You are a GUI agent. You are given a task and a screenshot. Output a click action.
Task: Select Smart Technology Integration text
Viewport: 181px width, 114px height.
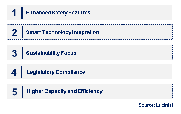[62, 32]
